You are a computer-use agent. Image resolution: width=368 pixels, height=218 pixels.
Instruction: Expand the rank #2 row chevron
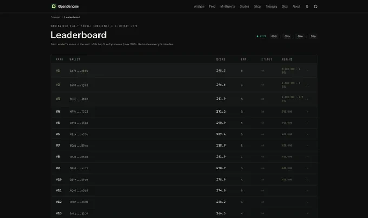click(x=307, y=85)
